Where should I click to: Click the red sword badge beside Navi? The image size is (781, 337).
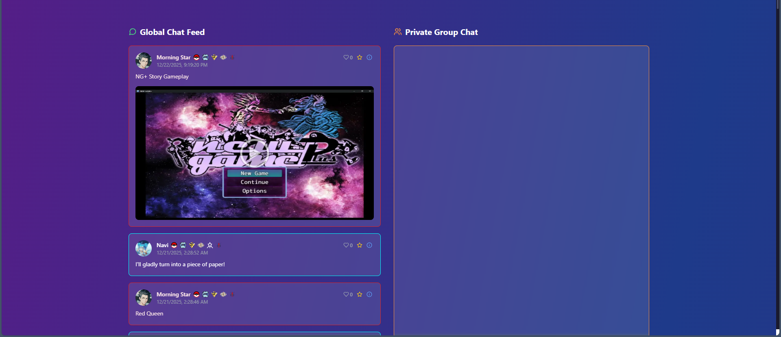[x=219, y=245]
